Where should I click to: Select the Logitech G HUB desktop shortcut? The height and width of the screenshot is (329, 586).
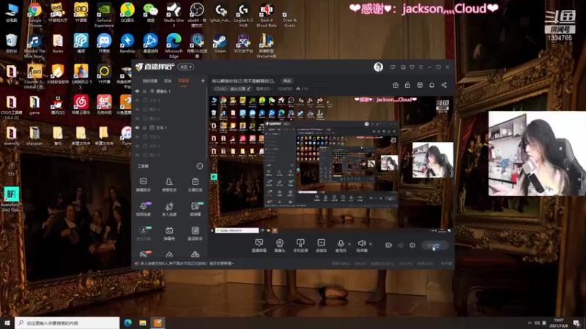click(x=243, y=15)
